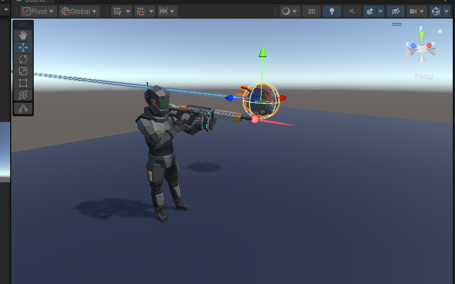Viewport: 455px width, 284px height.
Task: Toggle the Gizmos button
Action: click(x=436, y=11)
